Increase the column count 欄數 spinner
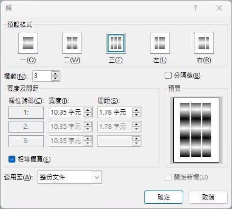This screenshot has width=232, height=209. pos(56,74)
